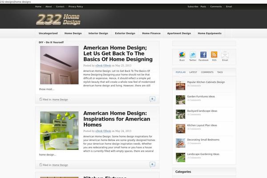The height and width of the screenshot is (178, 267).
Task: Open the Email envelope icon
Action: click(225, 55)
